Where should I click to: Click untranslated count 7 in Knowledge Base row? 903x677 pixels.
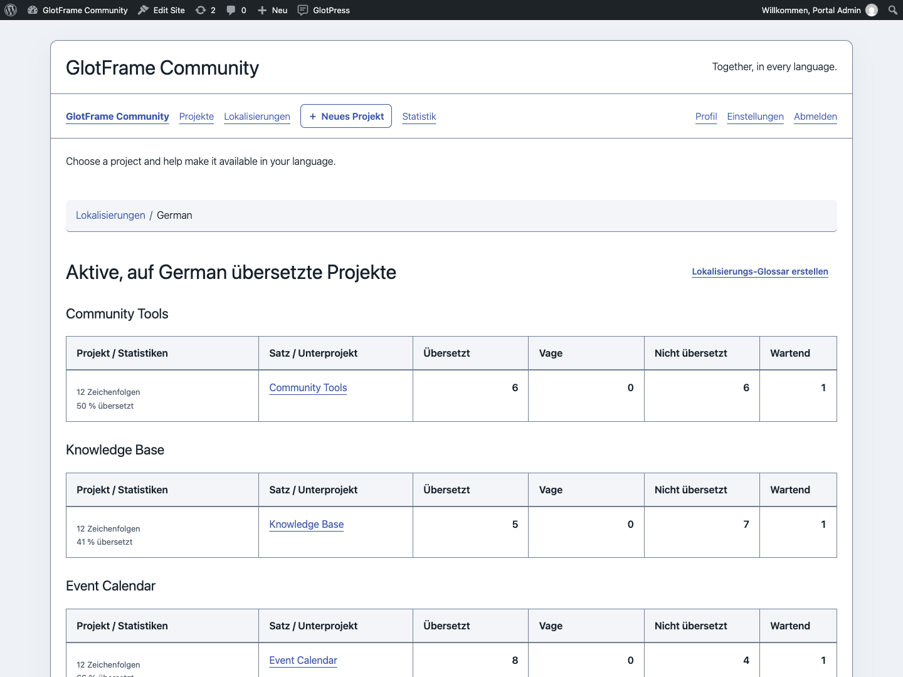point(746,524)
